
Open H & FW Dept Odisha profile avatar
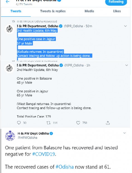point(10,136)
